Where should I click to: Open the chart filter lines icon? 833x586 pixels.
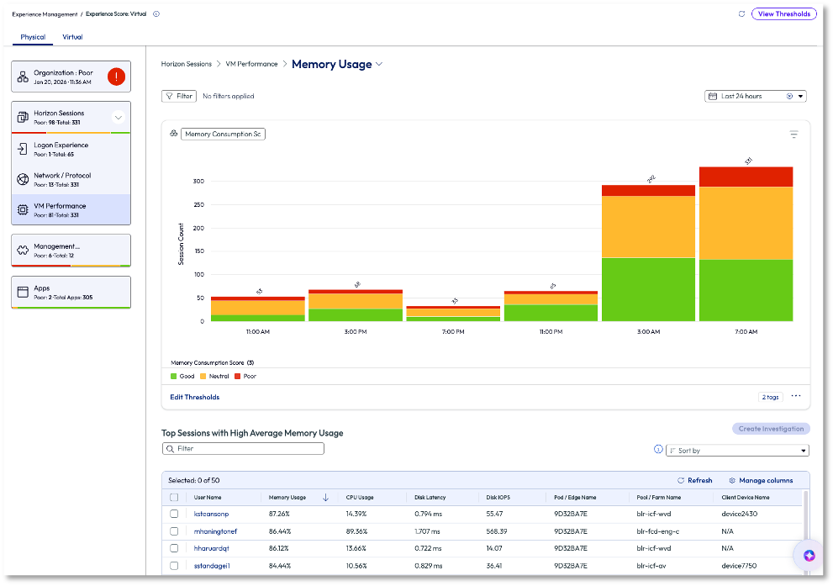point(793,135)
